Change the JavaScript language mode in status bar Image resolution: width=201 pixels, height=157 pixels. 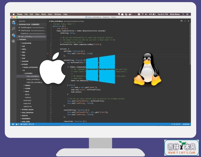coord(186,124)
